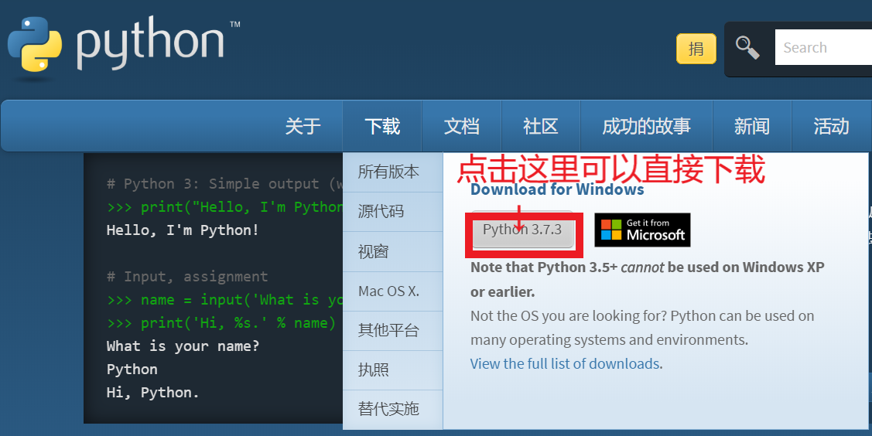Click the search magnifying glass icon

[x=747, y=48]
